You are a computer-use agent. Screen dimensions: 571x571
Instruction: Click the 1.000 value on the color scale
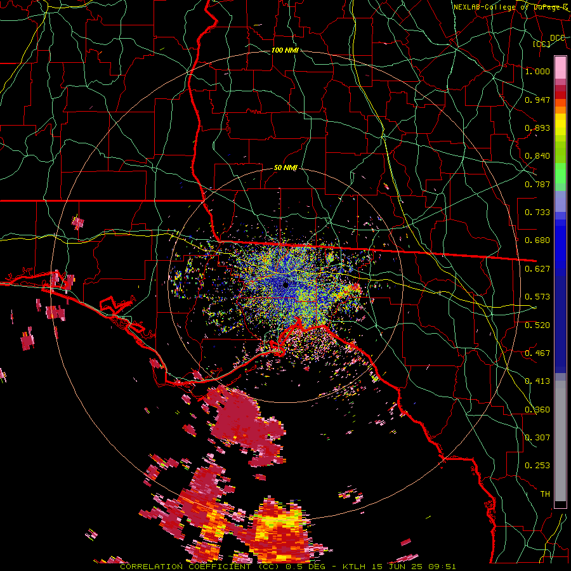point(537,71)
